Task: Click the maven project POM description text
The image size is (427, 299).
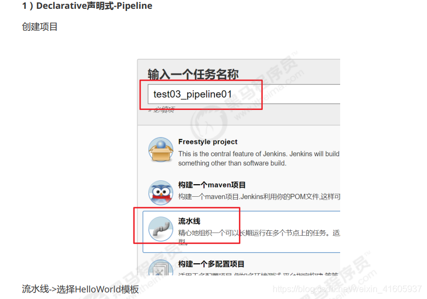Action: click(x=259, y=197)
